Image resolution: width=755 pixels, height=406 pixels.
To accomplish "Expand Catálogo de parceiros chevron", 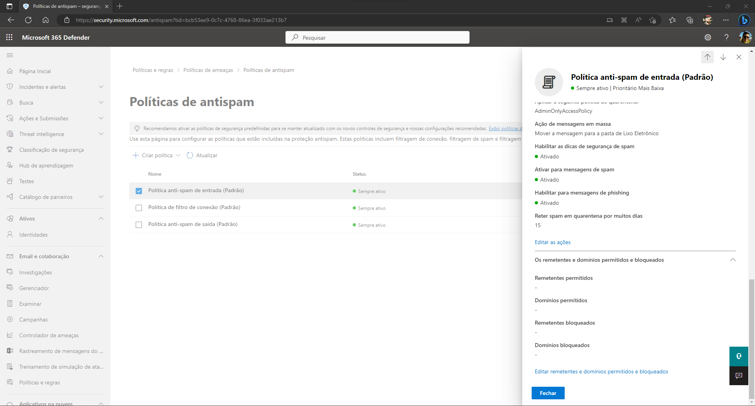I will 101,197.
